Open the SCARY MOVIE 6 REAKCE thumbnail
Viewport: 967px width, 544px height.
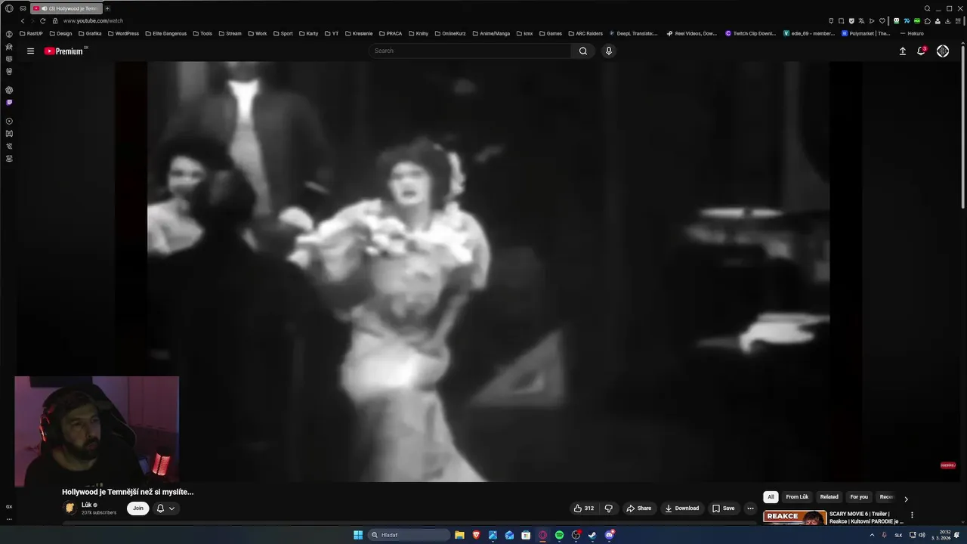point(794,518)
